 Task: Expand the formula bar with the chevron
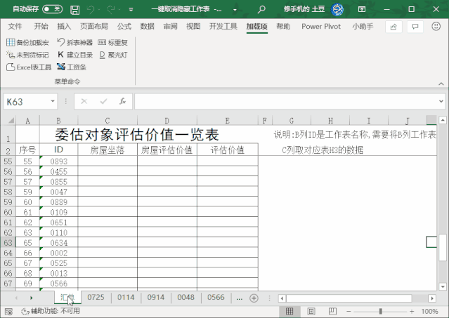pos(441,101)
